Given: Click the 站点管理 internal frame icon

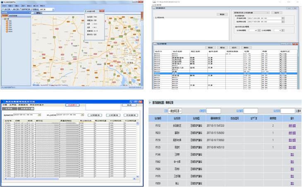Looking at the screenshot, I should pos(155,44).
